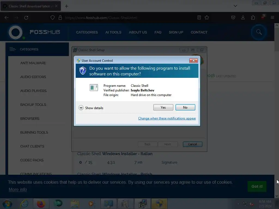Open CONTACT in navigation
The height and width of the screenshot is (209, 279).
pyautogui.click(x=199, y=32)
